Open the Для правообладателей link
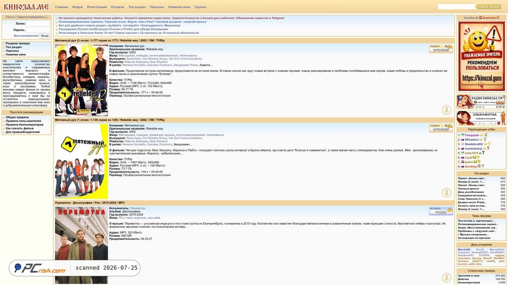Viewport: 508px width, 285px height. coord(22,132)
